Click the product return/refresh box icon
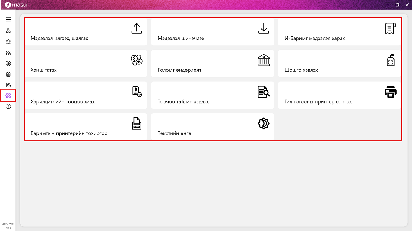 tap(8, 64)
